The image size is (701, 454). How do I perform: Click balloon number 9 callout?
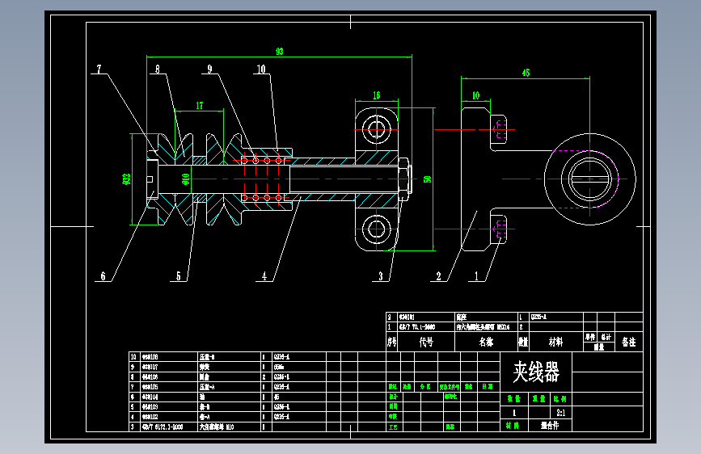coord(209,69)
